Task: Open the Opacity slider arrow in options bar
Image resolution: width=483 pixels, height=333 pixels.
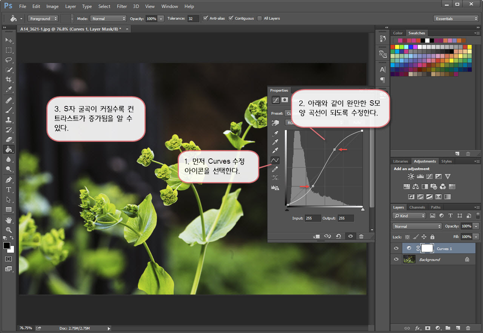Action: pyautogui.click(x=161, y=18)
